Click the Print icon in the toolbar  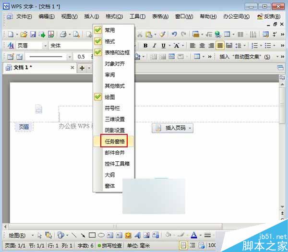coord(63,35)
